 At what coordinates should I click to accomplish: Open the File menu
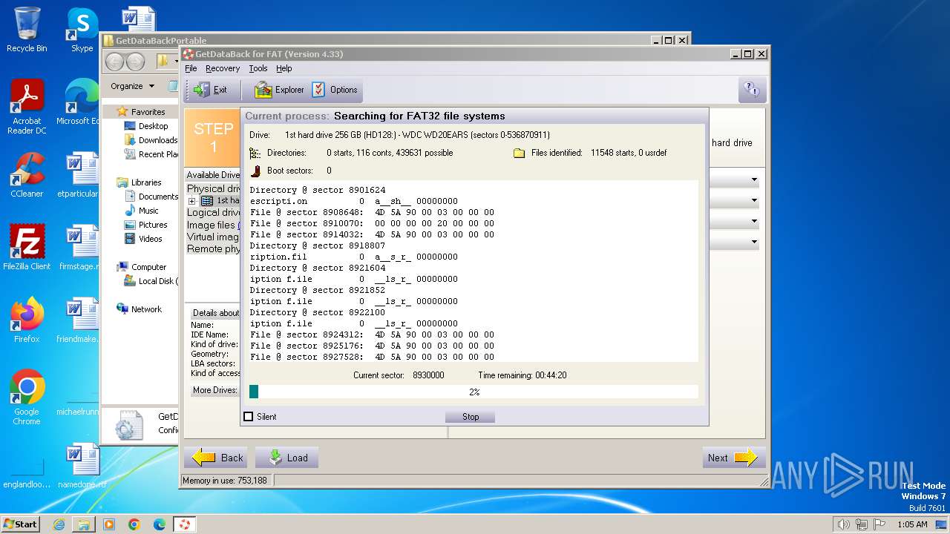(x=191, y=68)
